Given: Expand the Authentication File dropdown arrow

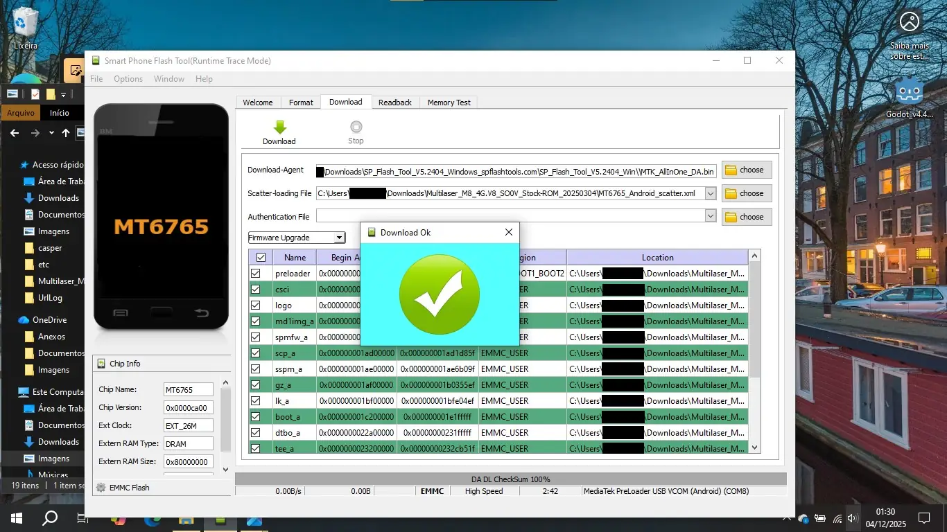Looking at the screenshot, I should (x=710, y=217).
